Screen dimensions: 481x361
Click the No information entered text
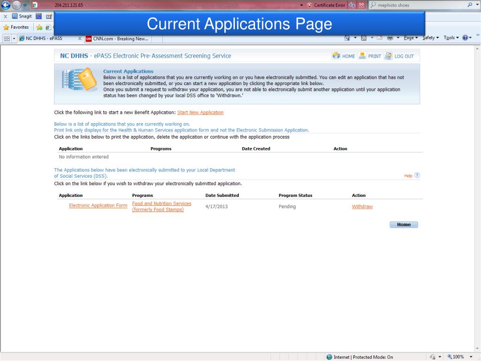[84, 157]
